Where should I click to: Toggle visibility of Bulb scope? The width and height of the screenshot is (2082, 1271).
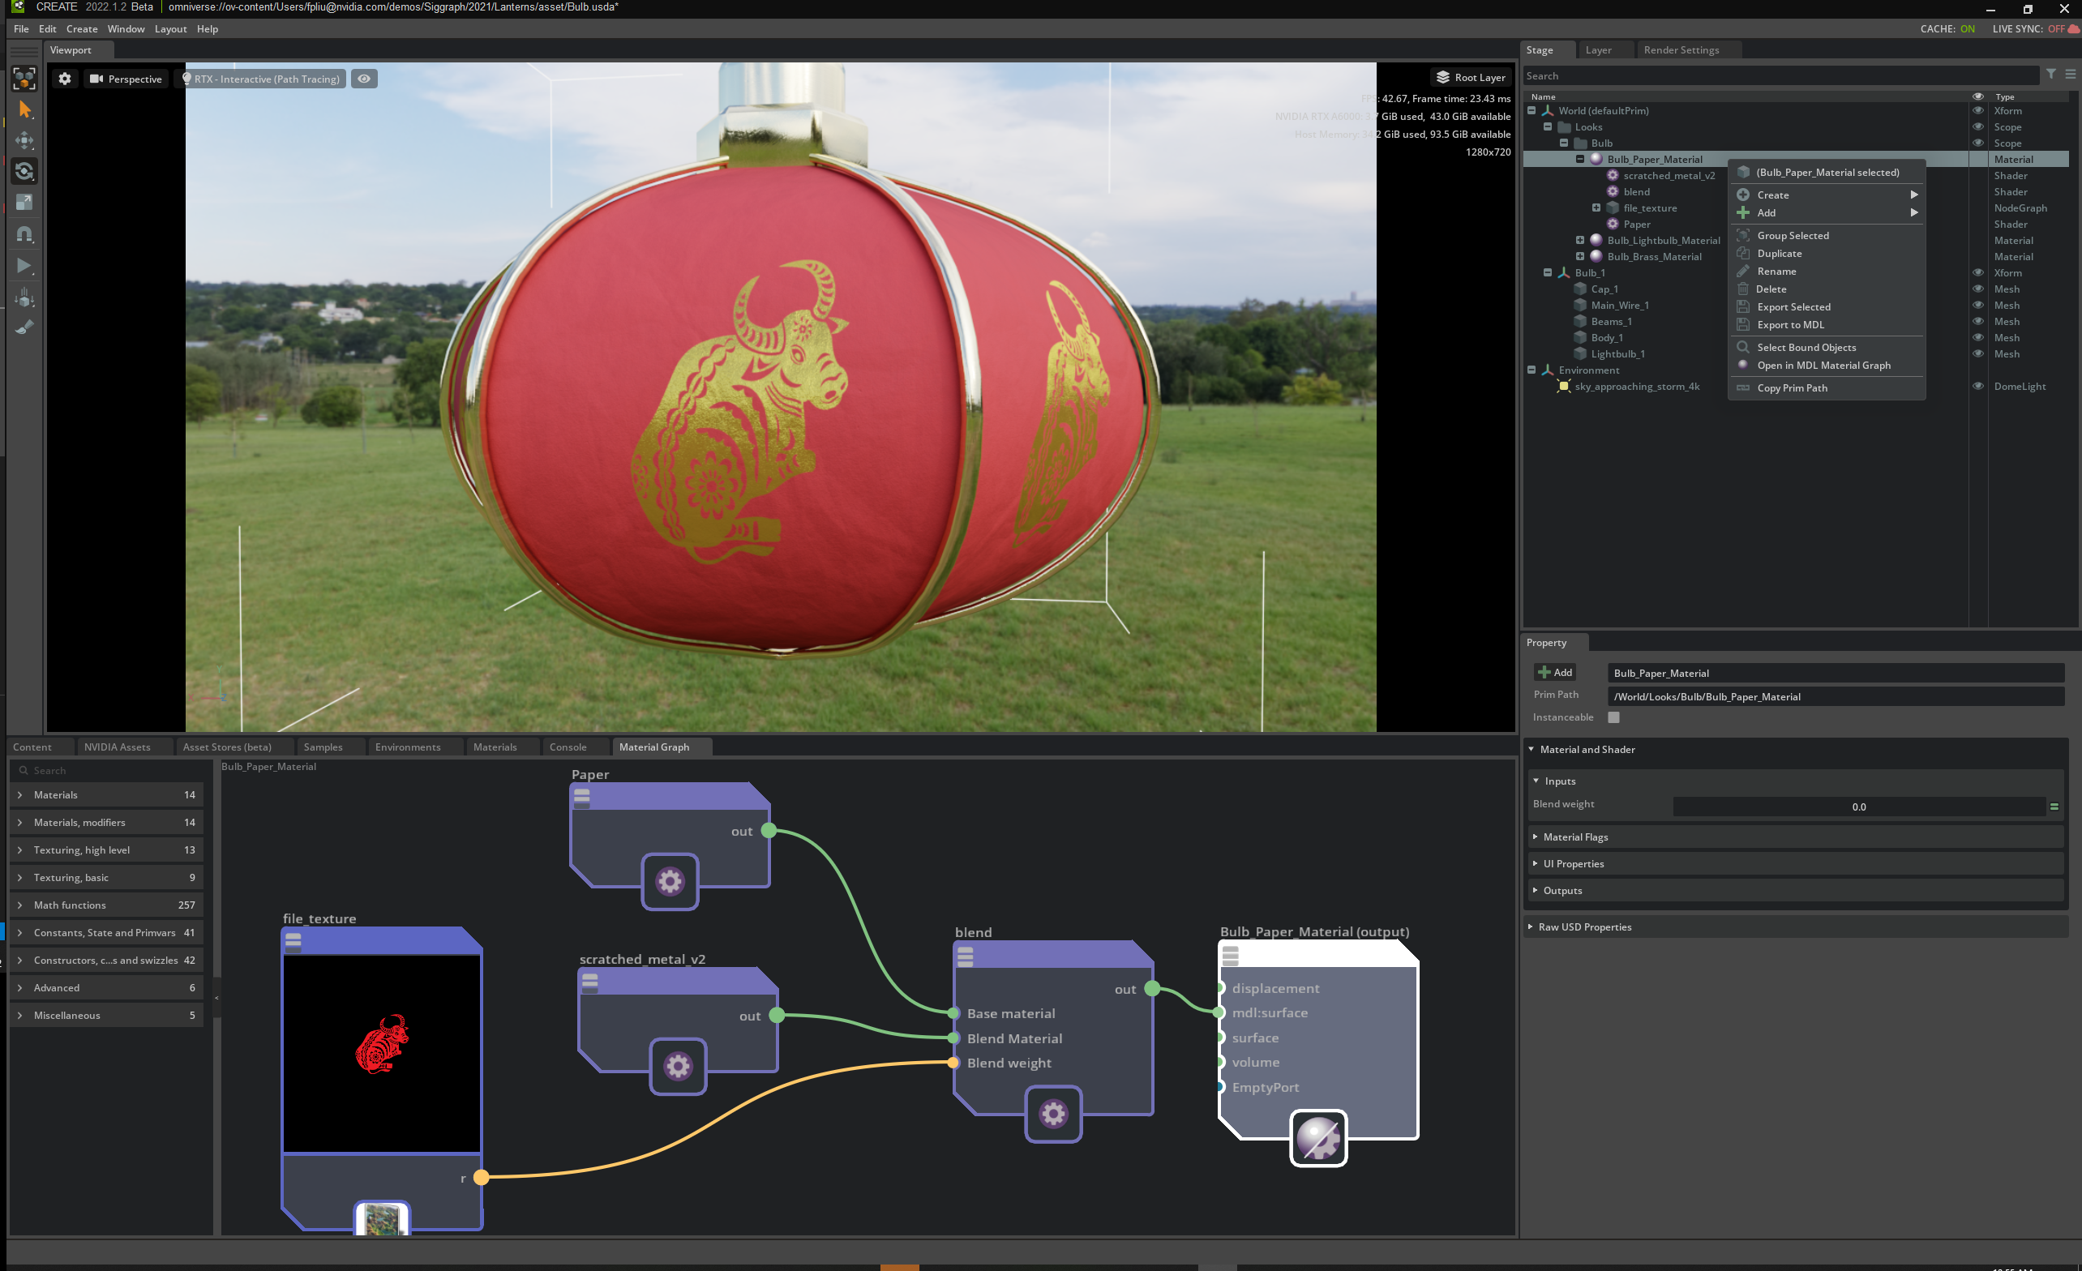point(1978,143)
